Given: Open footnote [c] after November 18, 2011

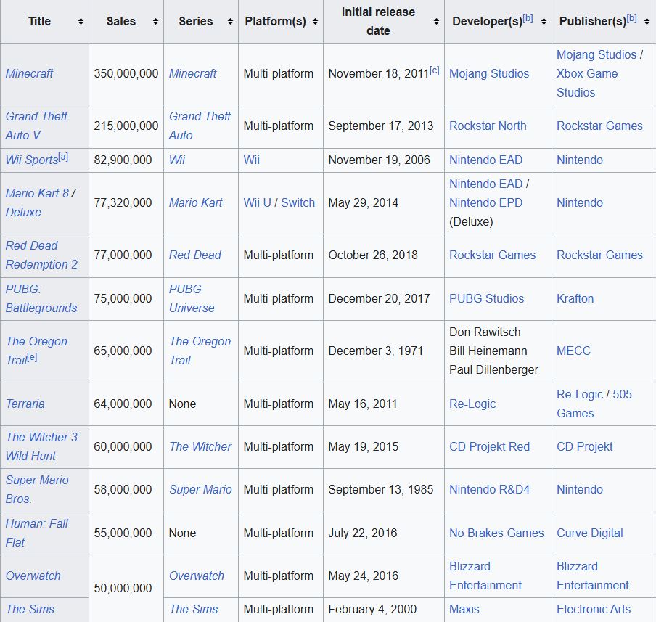Looking at the screenshot, I should coord(435,70).
